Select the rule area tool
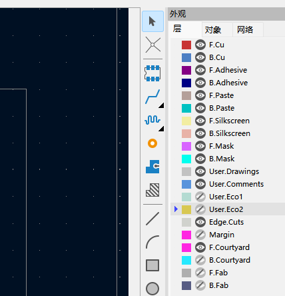The width and height of the screenshot is (285, 296). (152, 190)
